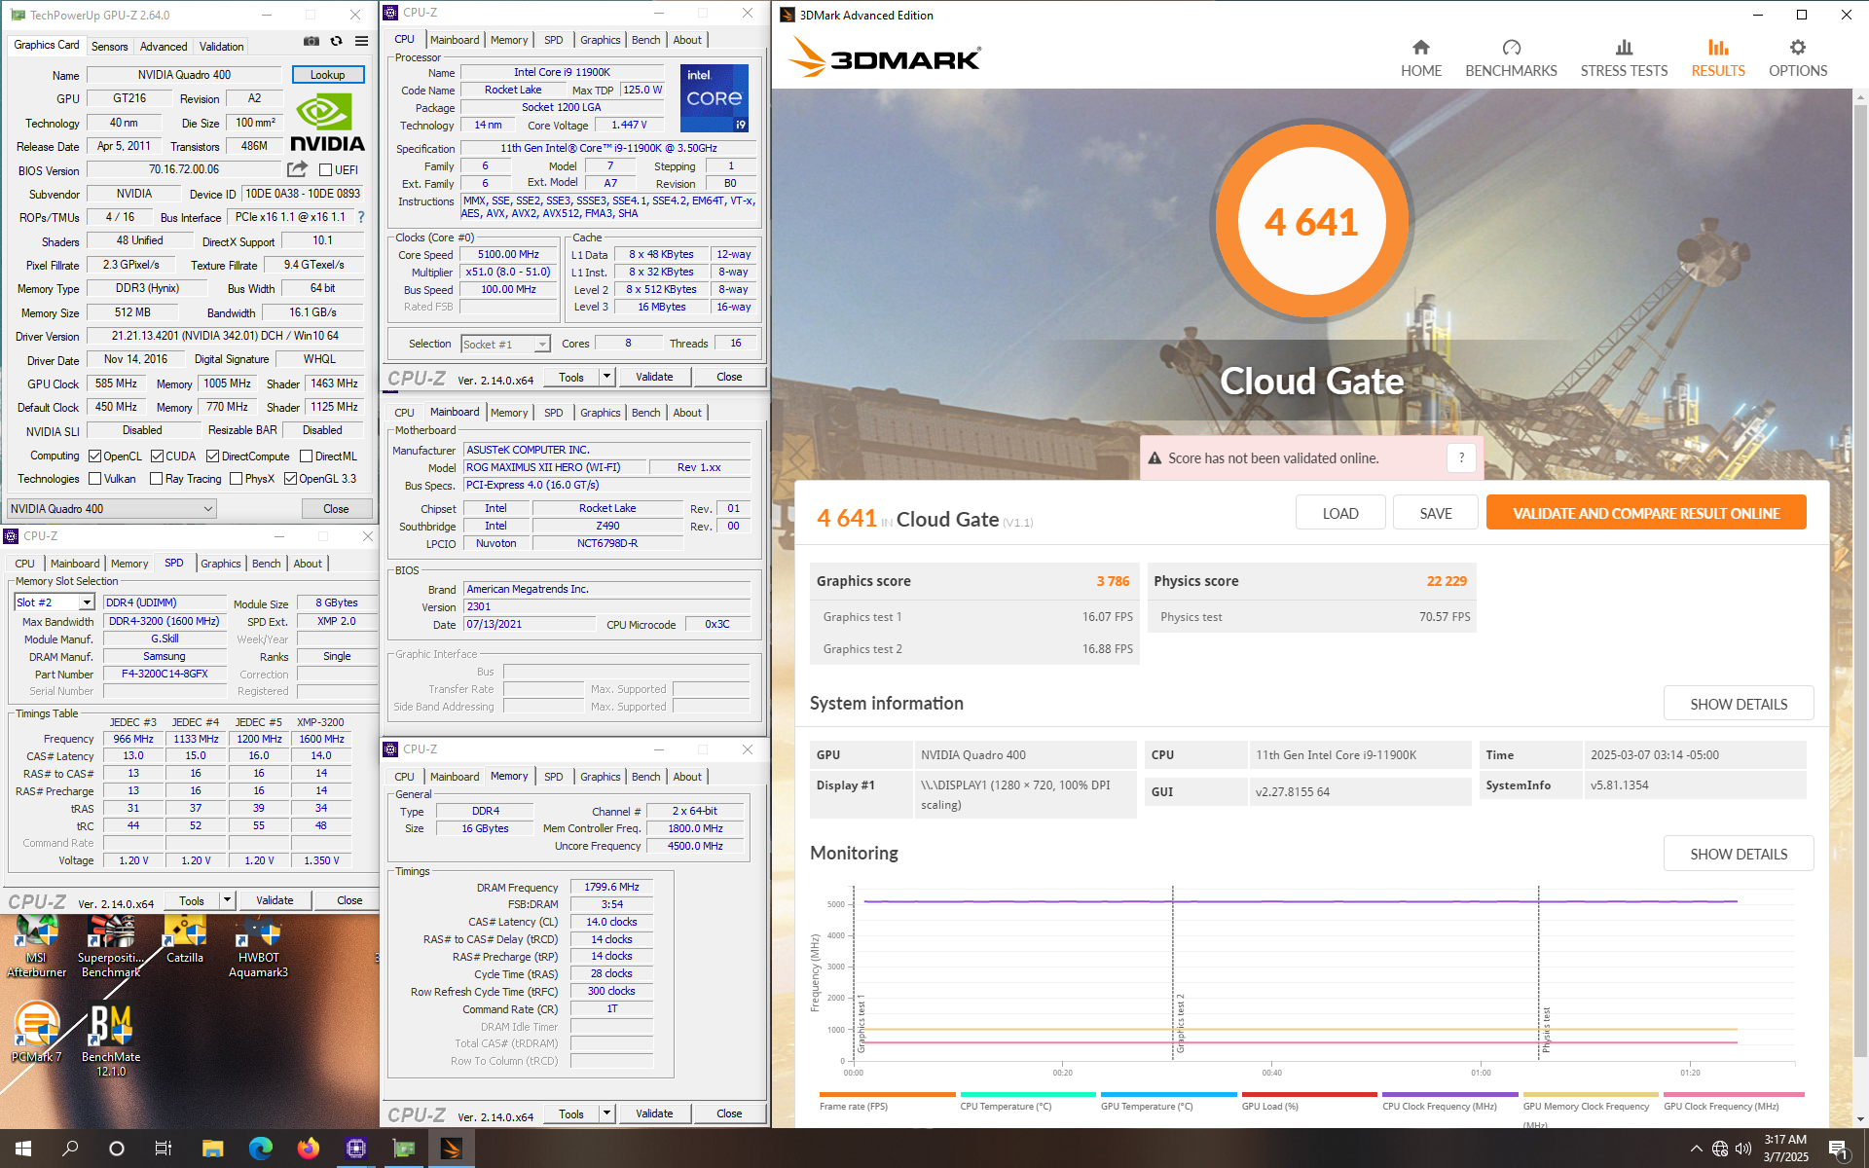Open Bench tab in top CPU-Z window
The height and width of the screenshot is (1168, 1869).
tap(646, 40)
